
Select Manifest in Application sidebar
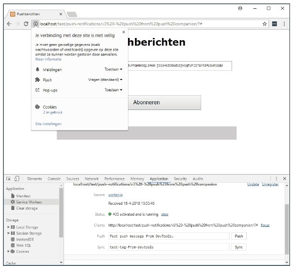tap(23, 196)
